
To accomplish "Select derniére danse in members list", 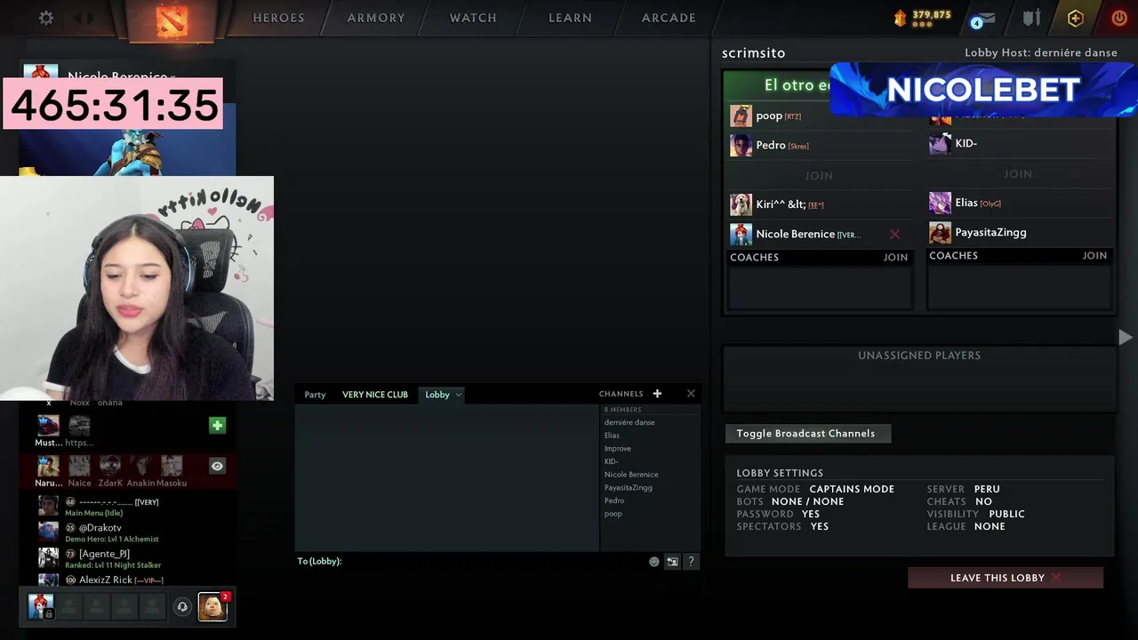I will point(629,422).
